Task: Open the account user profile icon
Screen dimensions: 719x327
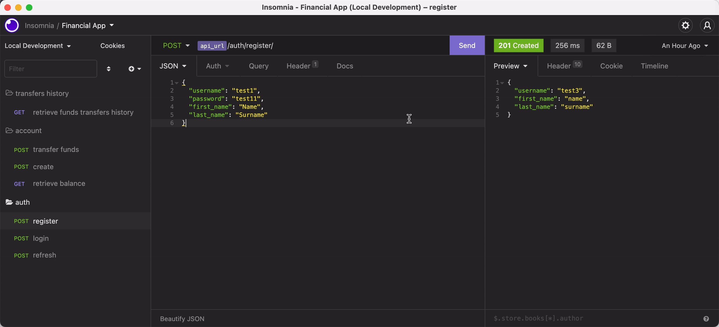Action: point(707,25)
